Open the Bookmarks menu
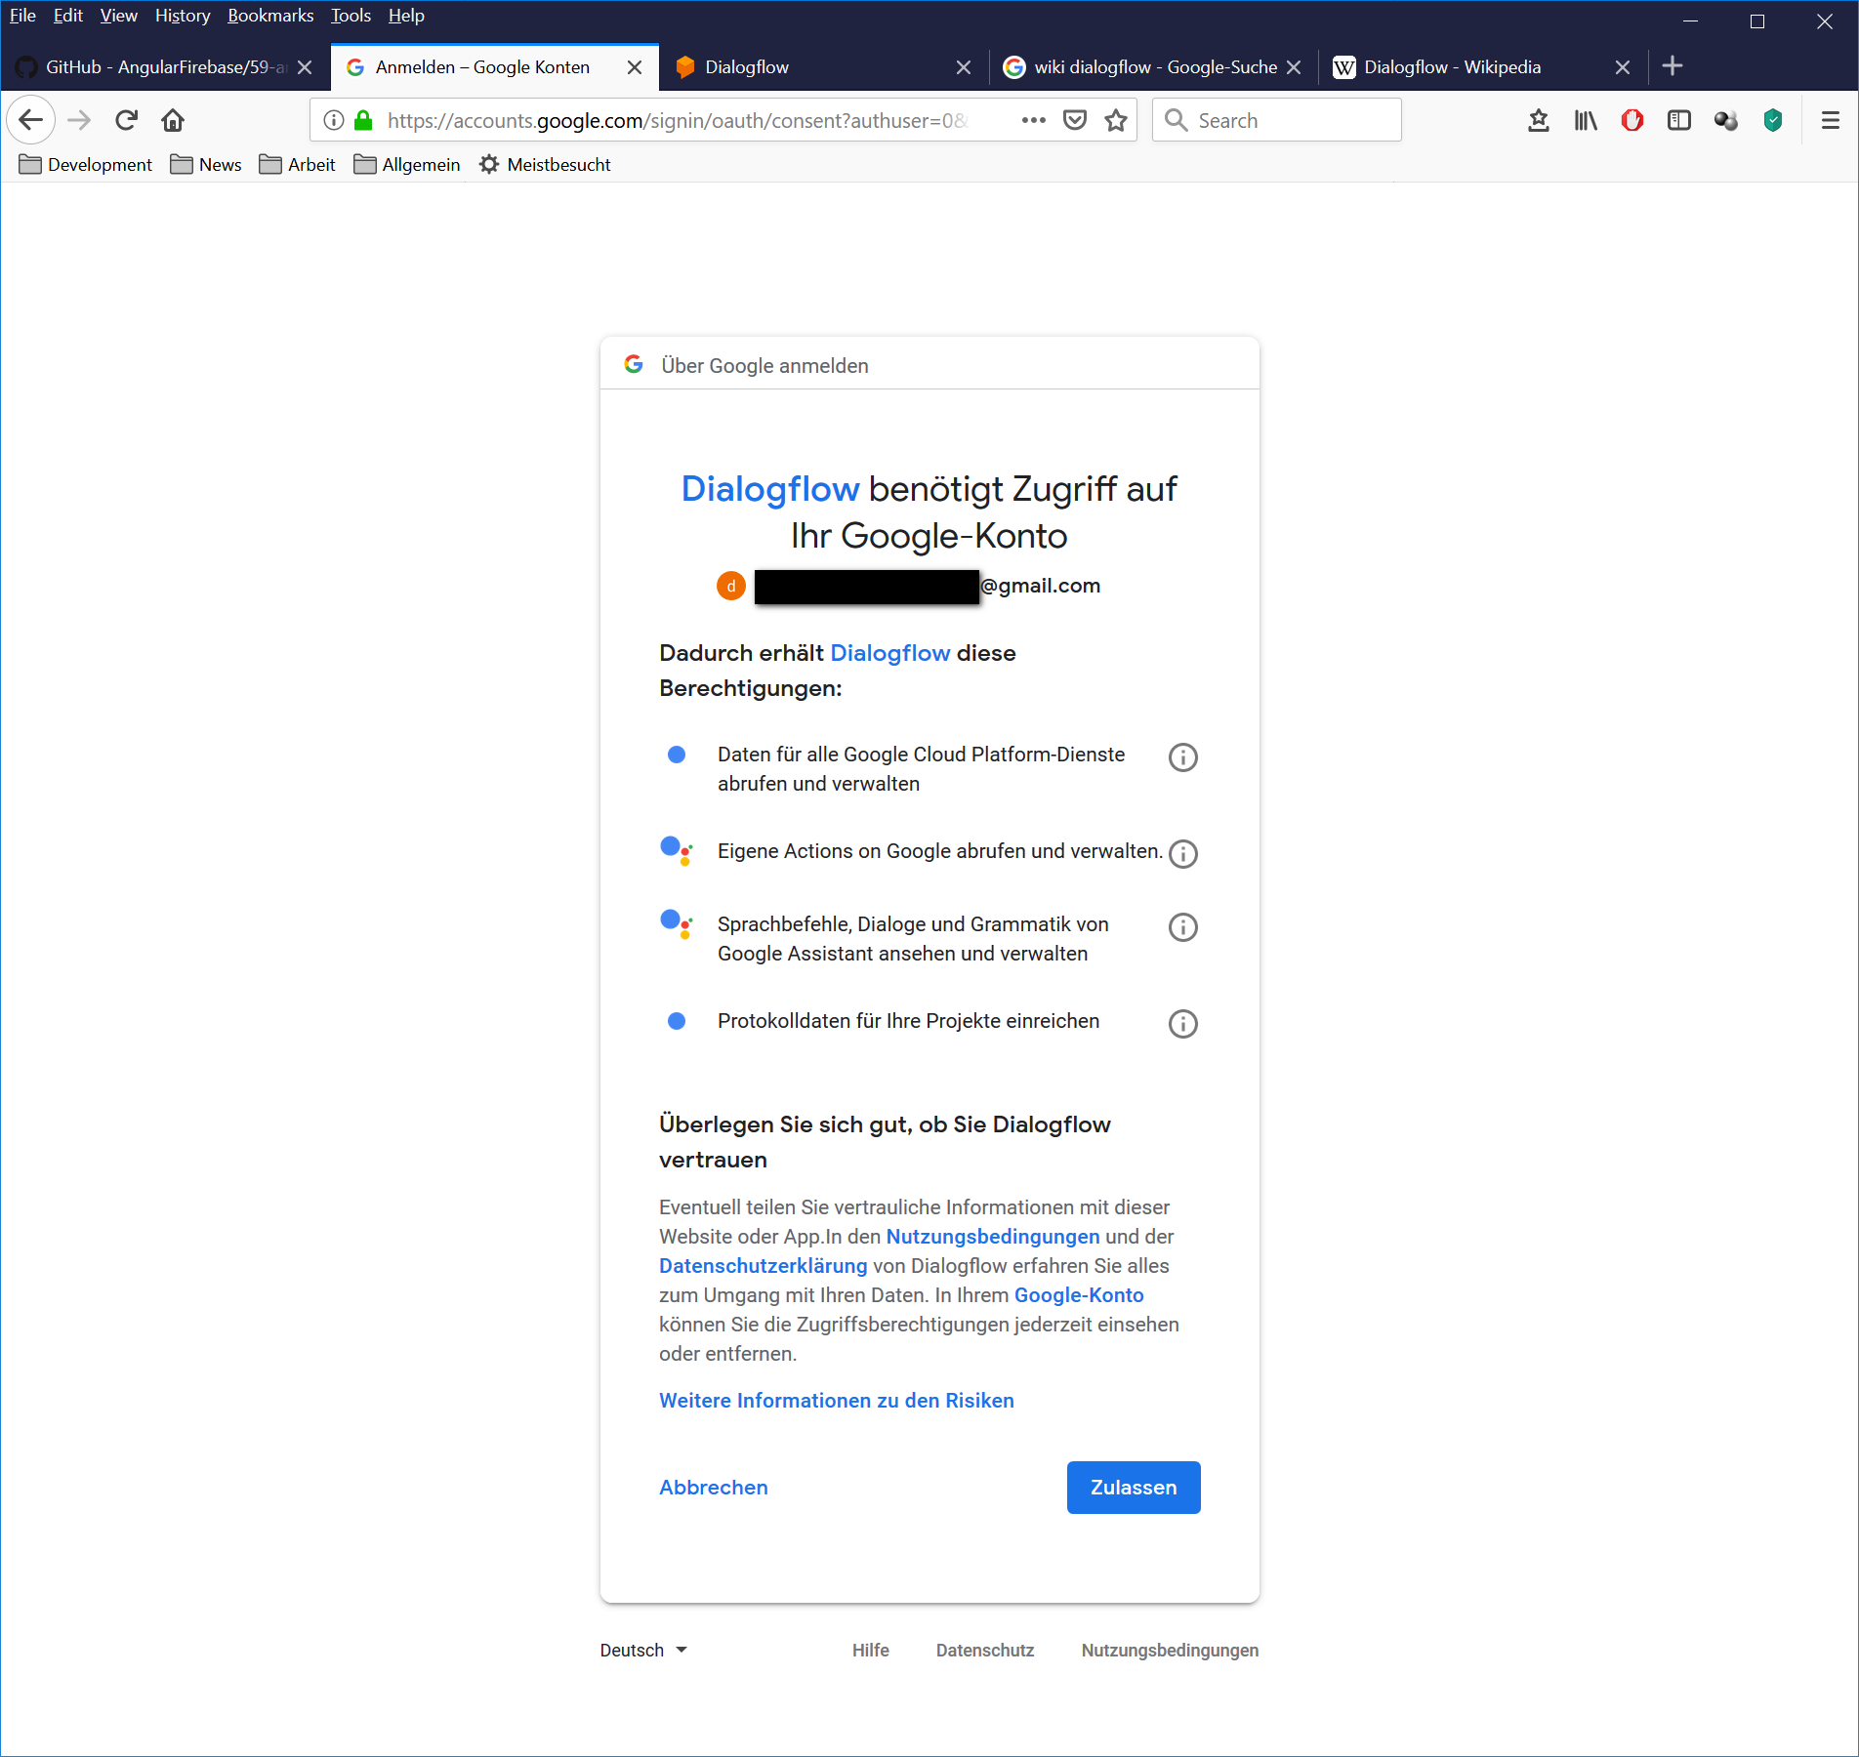The image size is (1859, 1757). [x=270, y=16]
